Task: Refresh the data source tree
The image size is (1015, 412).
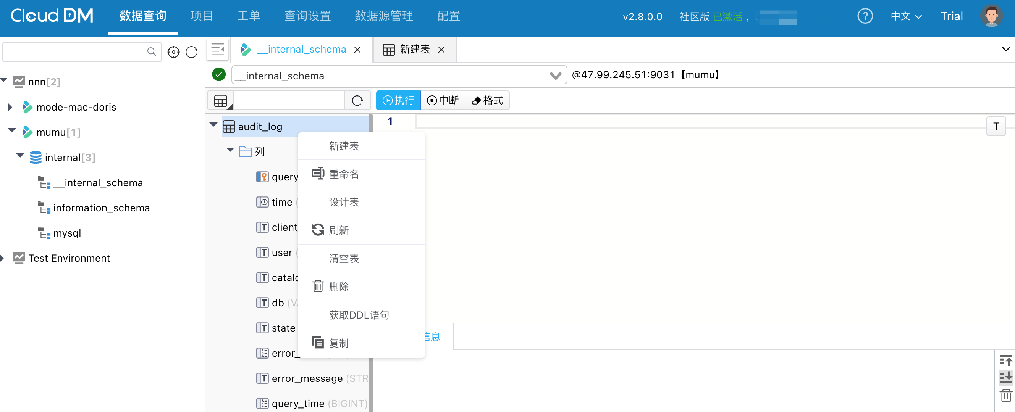Action: 191,52
